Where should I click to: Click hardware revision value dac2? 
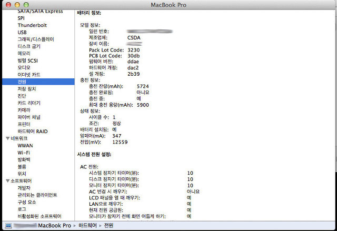pyautogui.click(x=133, y=68)
